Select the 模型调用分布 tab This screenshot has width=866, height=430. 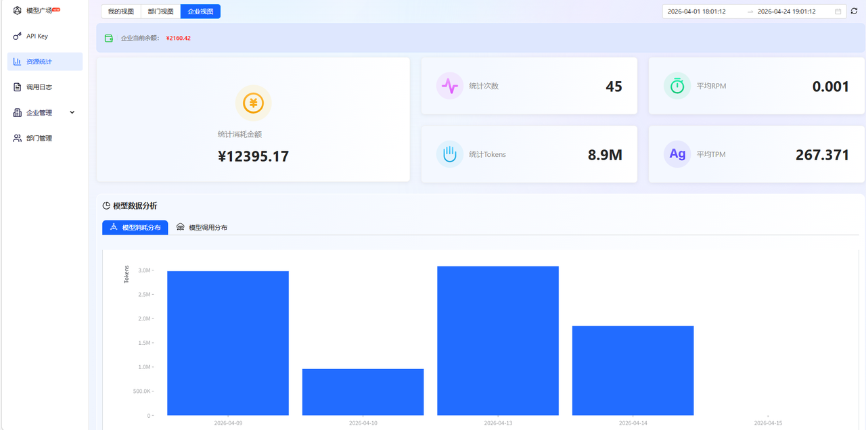coord(202,227)
